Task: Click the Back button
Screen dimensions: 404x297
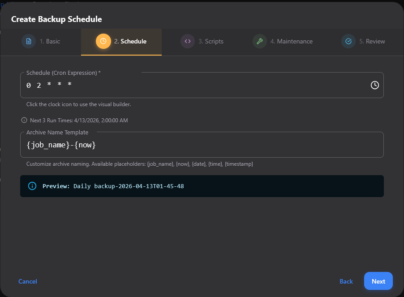Action: tap(346, 281)
